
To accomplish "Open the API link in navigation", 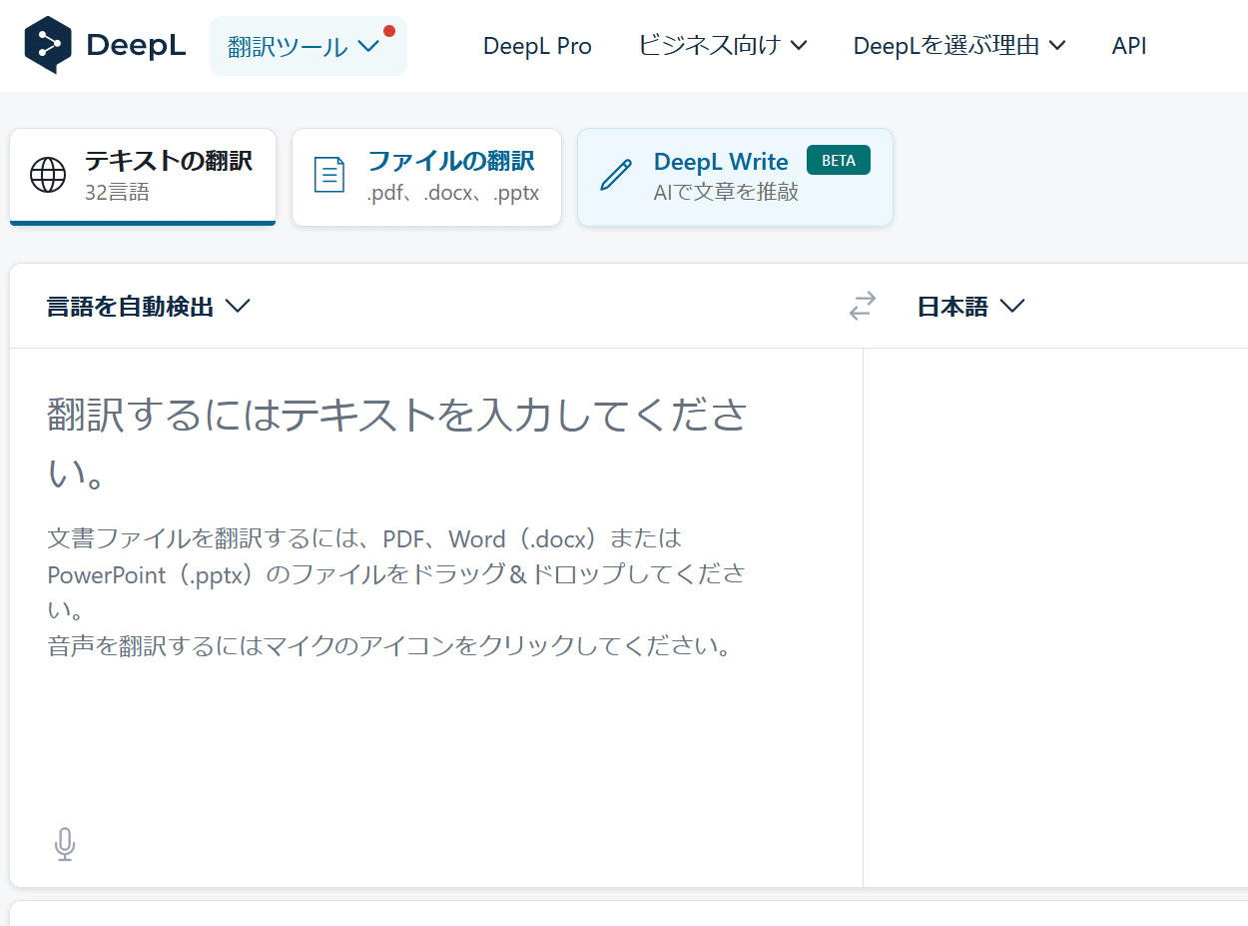I will click(x=1129, y=46).
